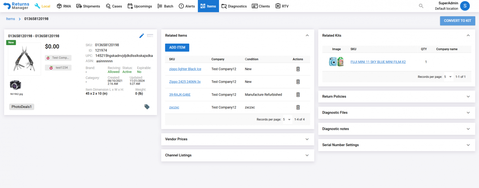Go to the RMA section
Image resolution: width=479 pixels, height=188 pixels.
64,6
